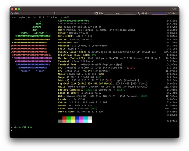The image size is (189, 151).
Task: Click the Swap: 45.50 MiB line
Action: (x=80, y=77)
